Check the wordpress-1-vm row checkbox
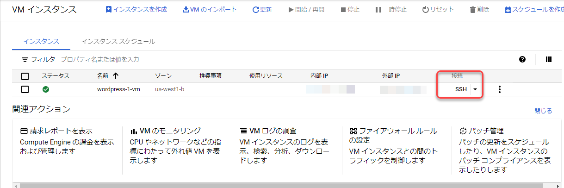Viewport: 564px width, 188px height. click(x=25, y=89)
